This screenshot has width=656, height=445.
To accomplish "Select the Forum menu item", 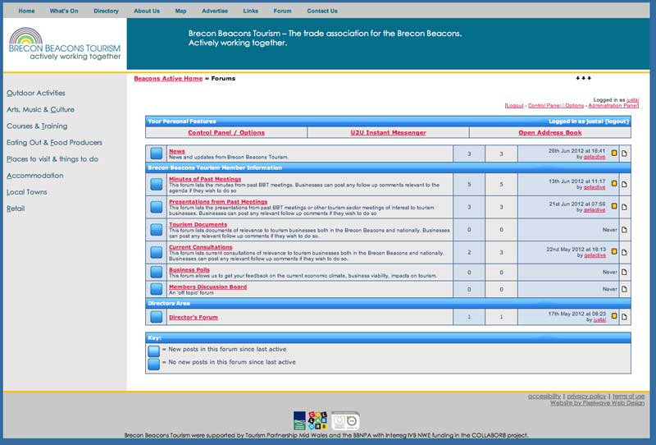I will [282, 11].
